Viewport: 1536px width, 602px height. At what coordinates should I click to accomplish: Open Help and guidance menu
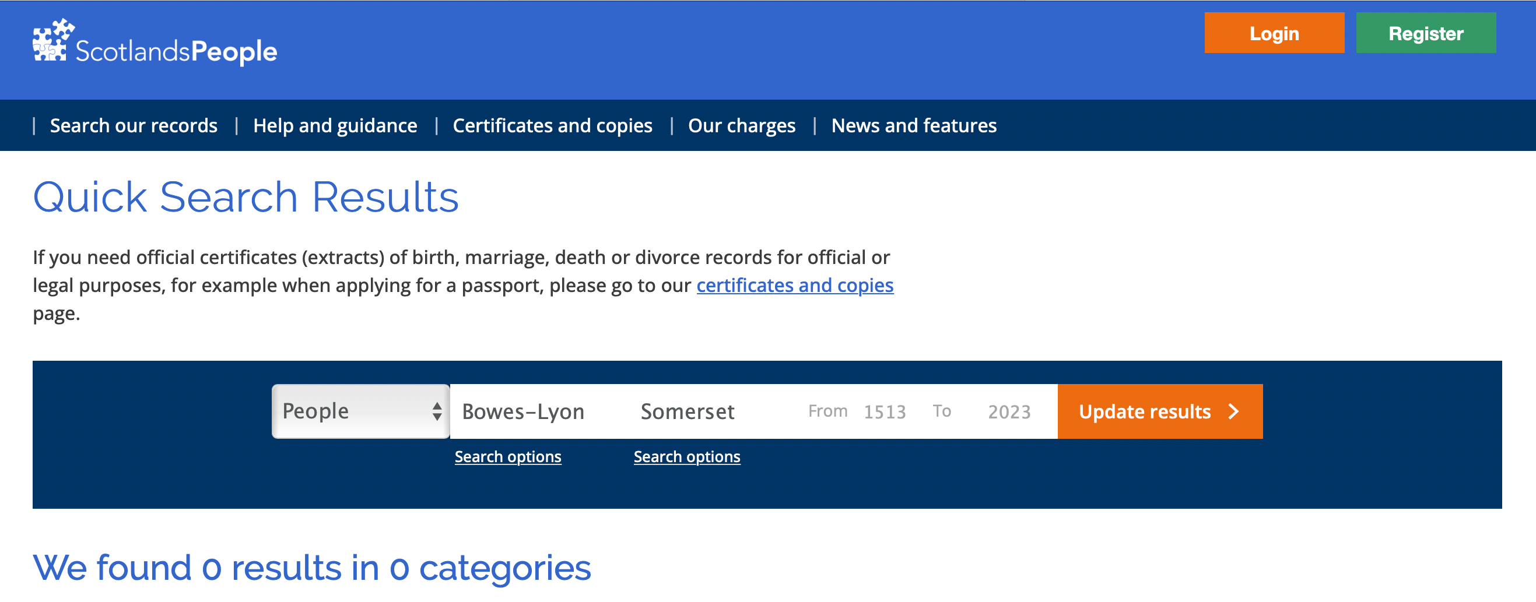[x=335, y=125]
